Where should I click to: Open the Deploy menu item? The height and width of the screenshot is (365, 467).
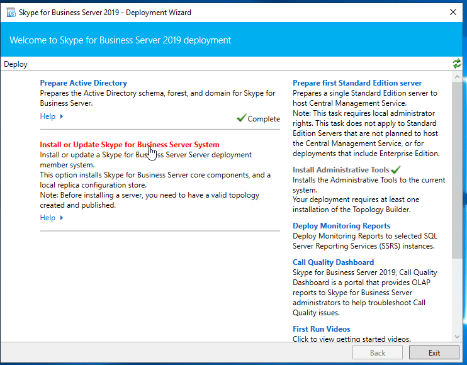pos(16,64)
